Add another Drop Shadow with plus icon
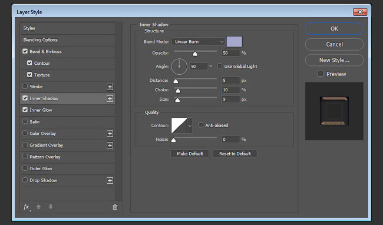Screen dimensions: 383x225 pyautogui.click(x=110, y=180)
